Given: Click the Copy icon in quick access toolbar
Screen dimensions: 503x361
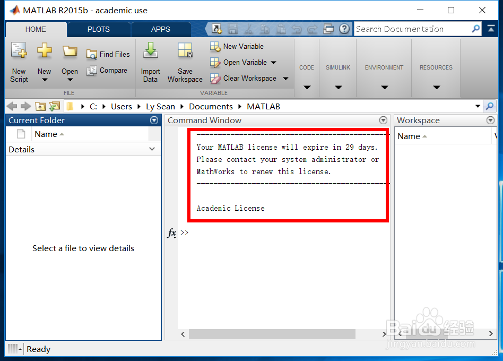Looking at the screenshot, I should (x=265, y=29).
